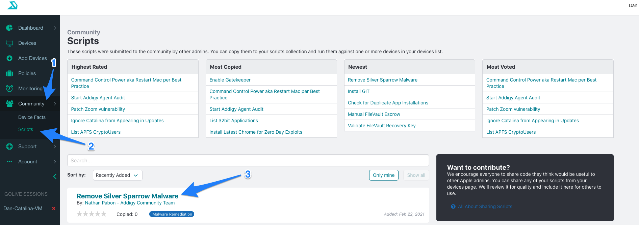This screenshot has height=225, width=639.
Task: Open the Policies clipboard icon
Action: click(x=9, y=73)
